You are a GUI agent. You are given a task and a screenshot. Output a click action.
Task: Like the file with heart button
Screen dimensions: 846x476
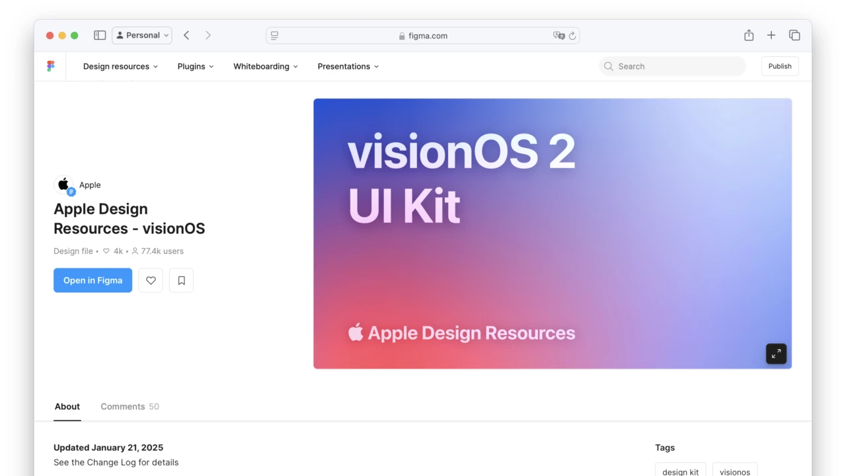point(151,280)
